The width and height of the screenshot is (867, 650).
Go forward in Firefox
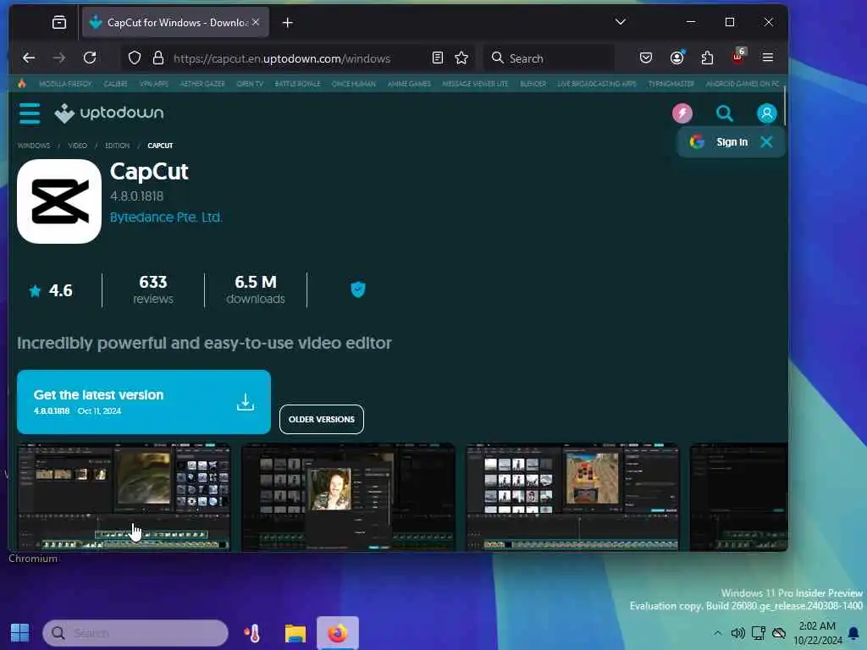click(x=59, y=58)
